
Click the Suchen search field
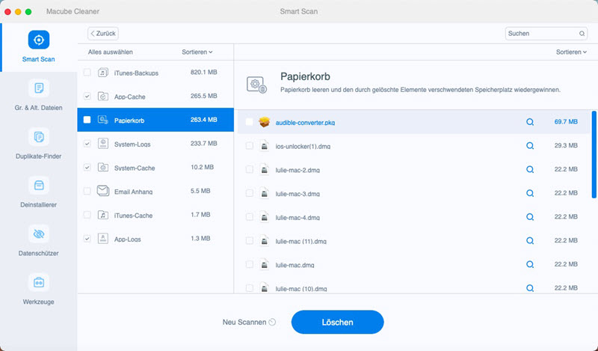(546, 34)
